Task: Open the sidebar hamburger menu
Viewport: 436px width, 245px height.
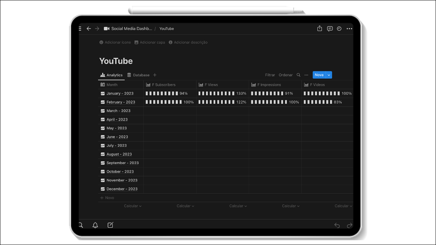Action: [x=80, y=29]
